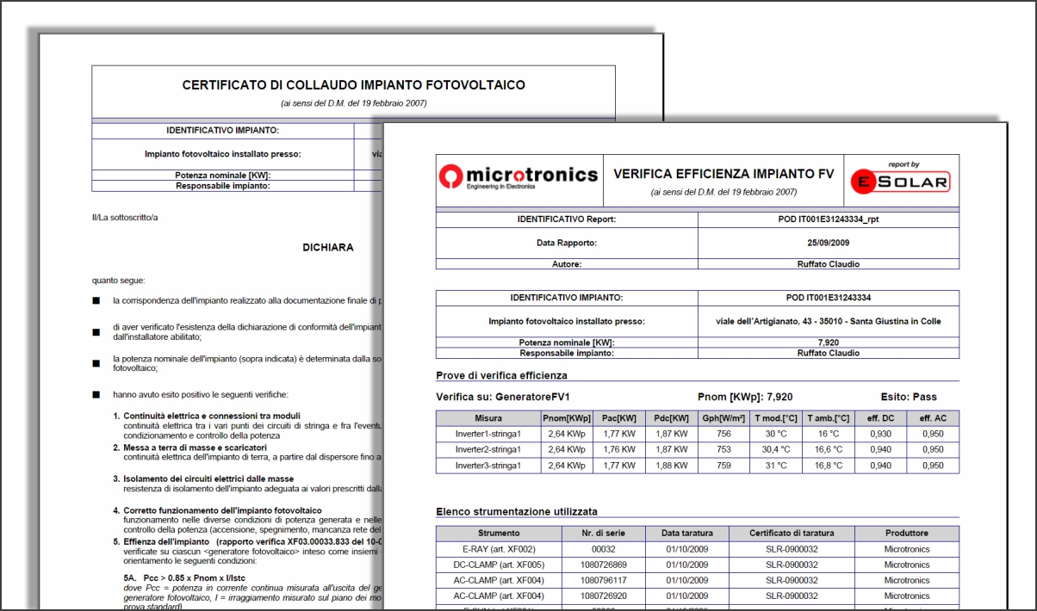The width and height of the screenshot is (1037, 611).
Task: Click the "Prove di verifica efficienza" heading
Action: coord(502,374)
